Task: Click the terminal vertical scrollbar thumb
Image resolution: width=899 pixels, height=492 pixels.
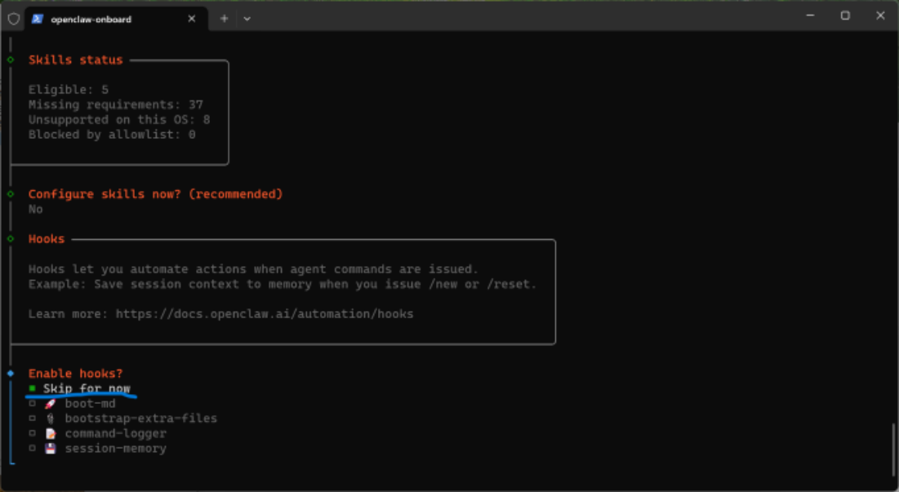Action: (x=893, y=447)
